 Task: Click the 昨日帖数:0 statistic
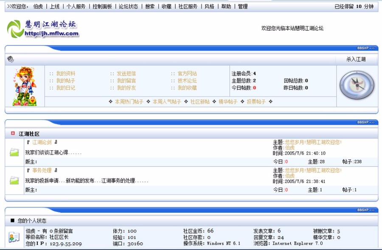[296, 88]
